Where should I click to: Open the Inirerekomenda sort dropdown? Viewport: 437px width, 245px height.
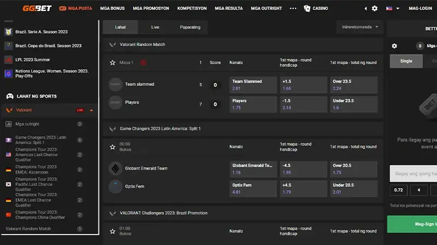(360, 27)
